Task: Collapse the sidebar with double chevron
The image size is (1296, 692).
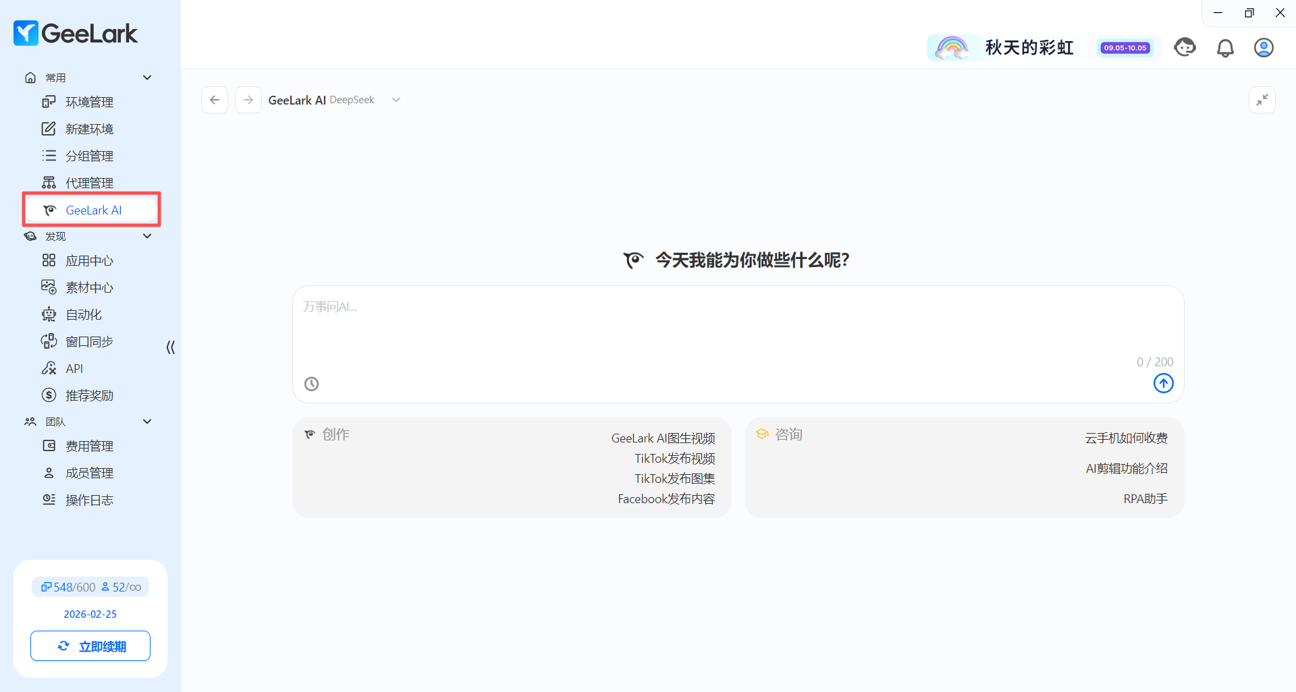Action: pos(171,347)
